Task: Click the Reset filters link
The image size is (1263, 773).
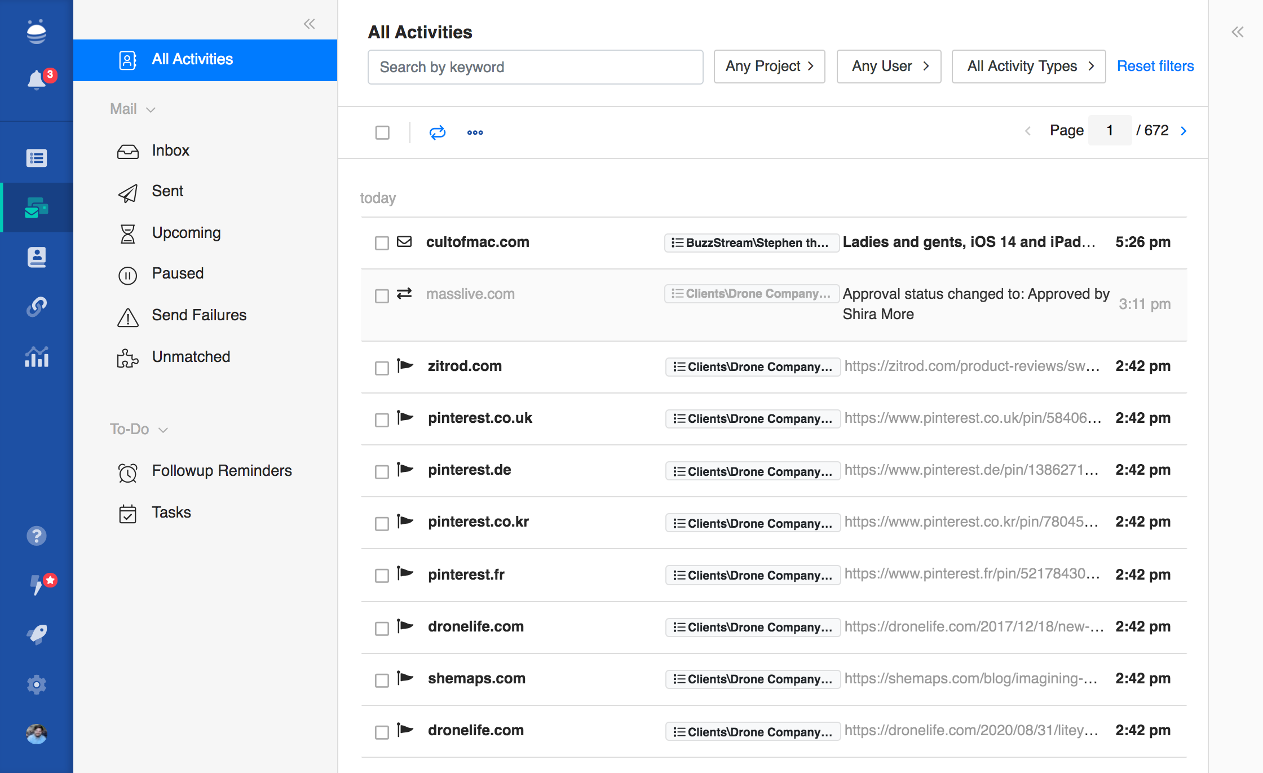Action: (1155, 67)
